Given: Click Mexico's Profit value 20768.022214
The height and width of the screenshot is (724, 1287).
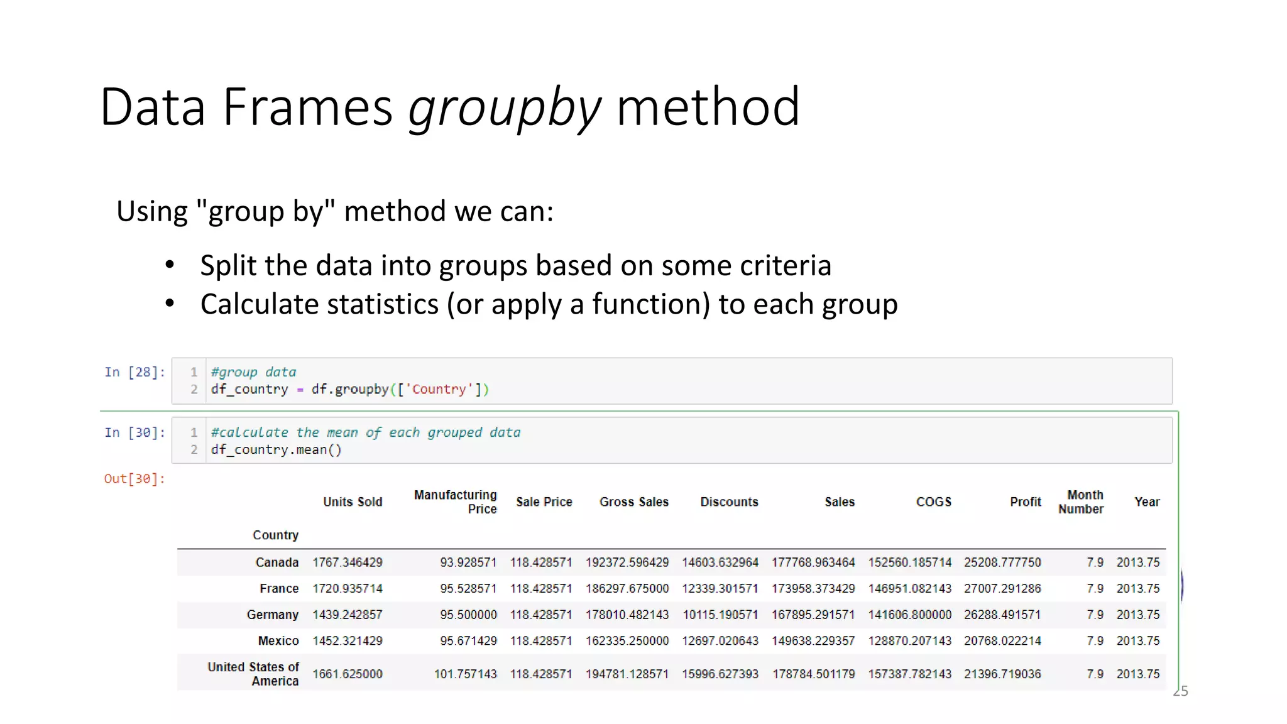Looking at the screenshot, I should 1002,641.
